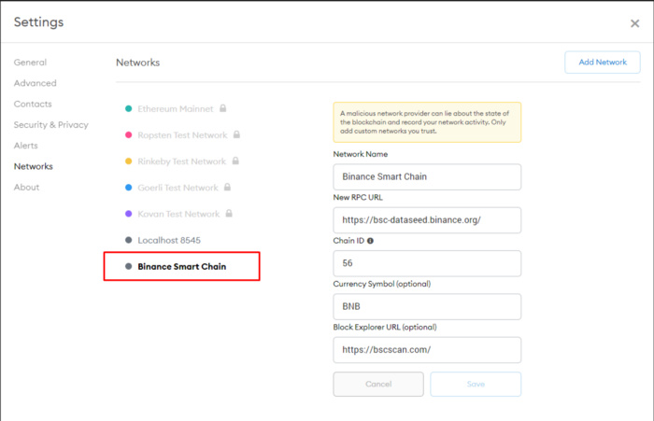Save the network configuration

pyautogui.click(x=476, y=384)
